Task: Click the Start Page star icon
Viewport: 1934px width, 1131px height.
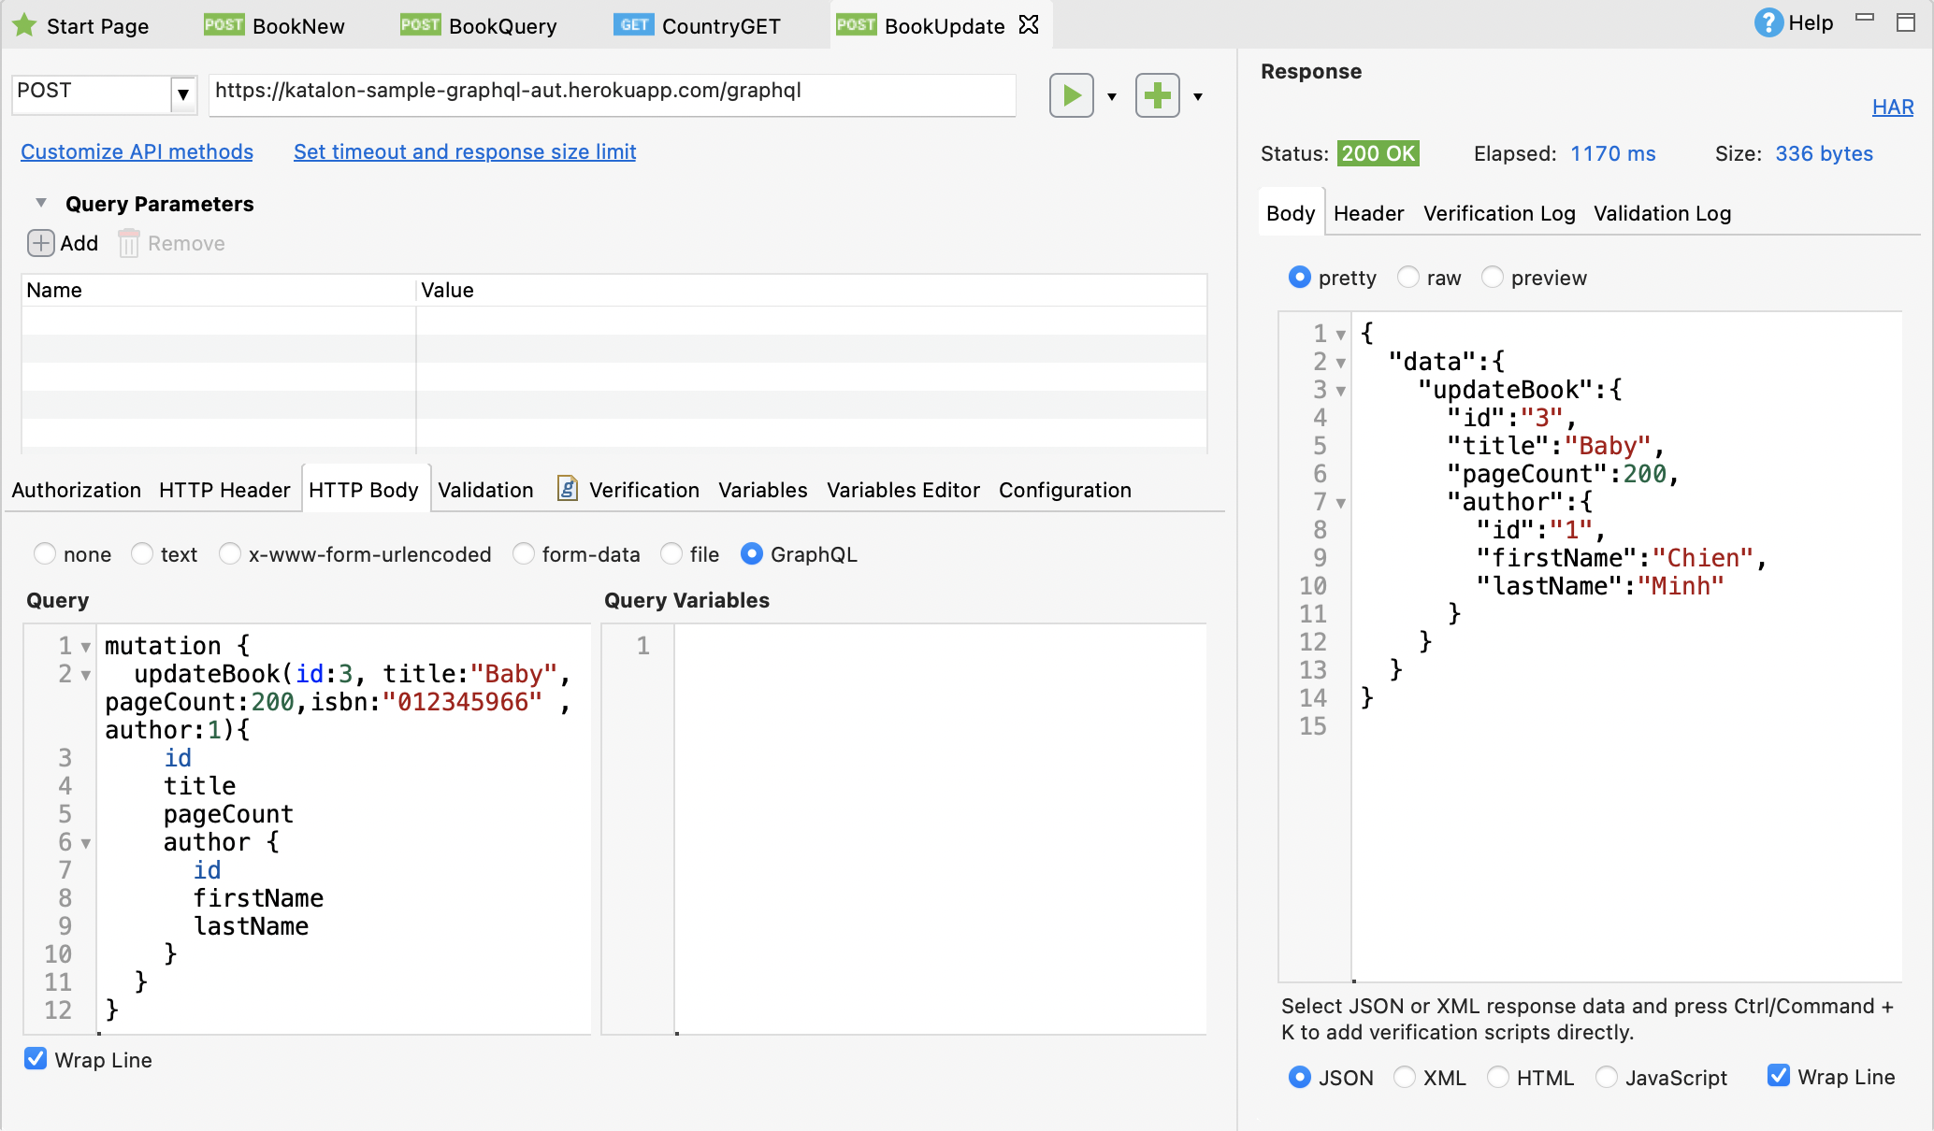Action: (24, 25)
